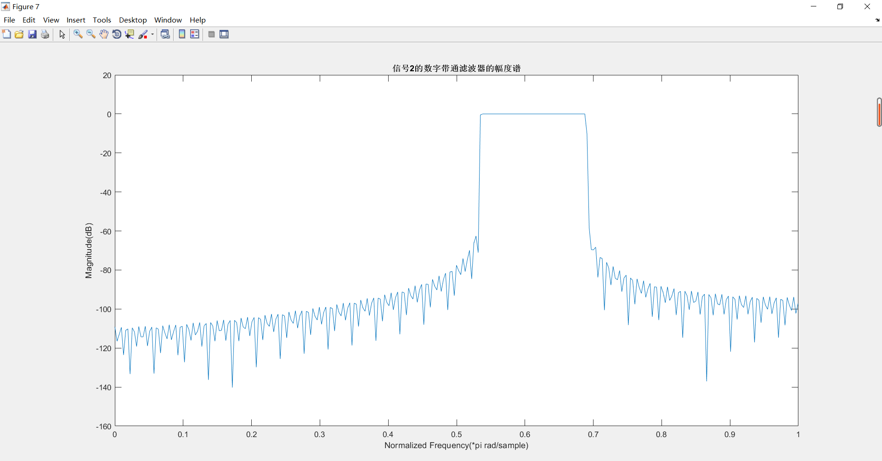This screenshot has width=882, height=461.
Task: Open the File menu
Action: [9, 20]
